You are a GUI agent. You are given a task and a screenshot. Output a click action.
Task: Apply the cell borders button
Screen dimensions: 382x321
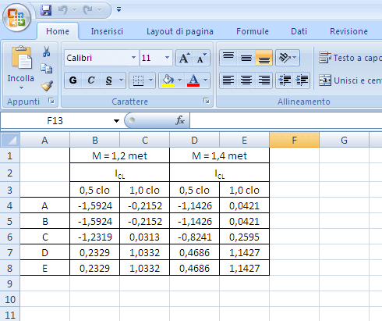pos(138,80)
